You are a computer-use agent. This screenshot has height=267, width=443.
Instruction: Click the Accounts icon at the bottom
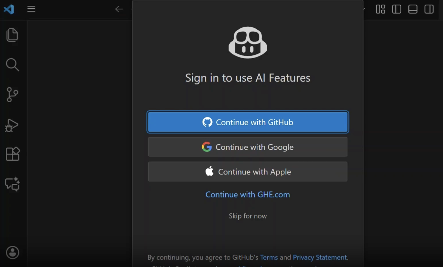(13, 253)
